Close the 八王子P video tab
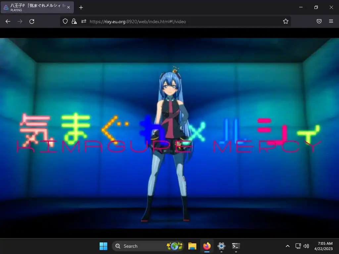The height and width of the screenshot is (254, 339). [x=69, y=7]
